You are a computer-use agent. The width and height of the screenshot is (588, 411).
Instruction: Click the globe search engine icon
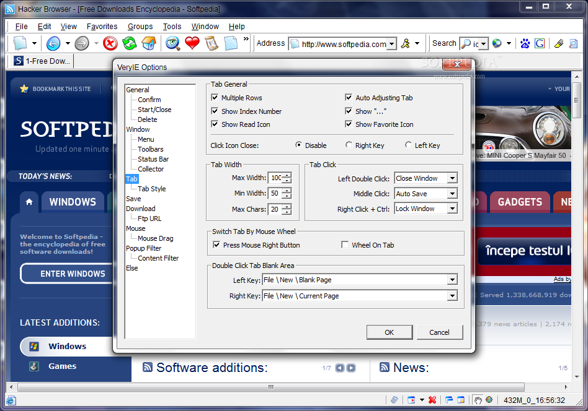(x=497, y=44)
